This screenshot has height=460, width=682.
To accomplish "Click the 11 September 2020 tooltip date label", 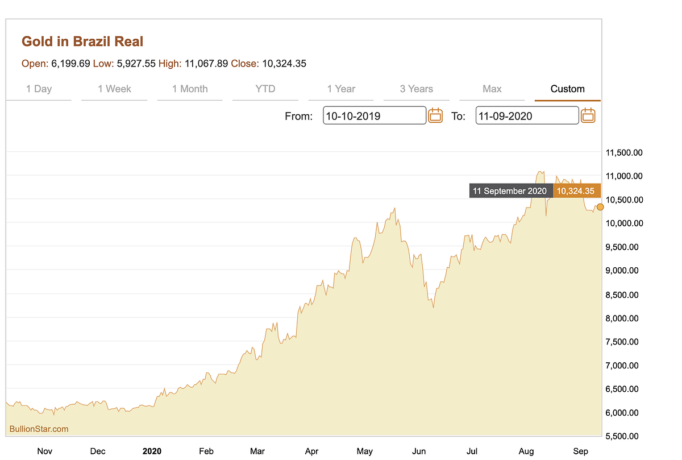I will pyautogui.click(x=510, y=190).
